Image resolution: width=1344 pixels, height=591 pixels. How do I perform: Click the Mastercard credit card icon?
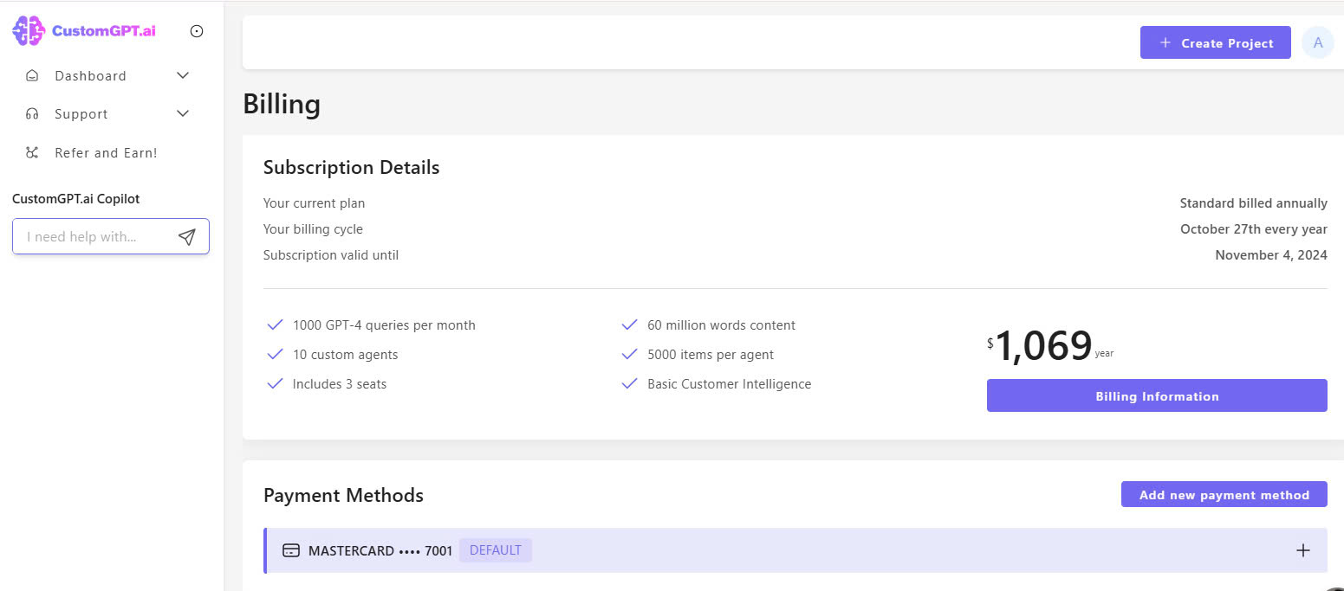(x=291, y=550)
